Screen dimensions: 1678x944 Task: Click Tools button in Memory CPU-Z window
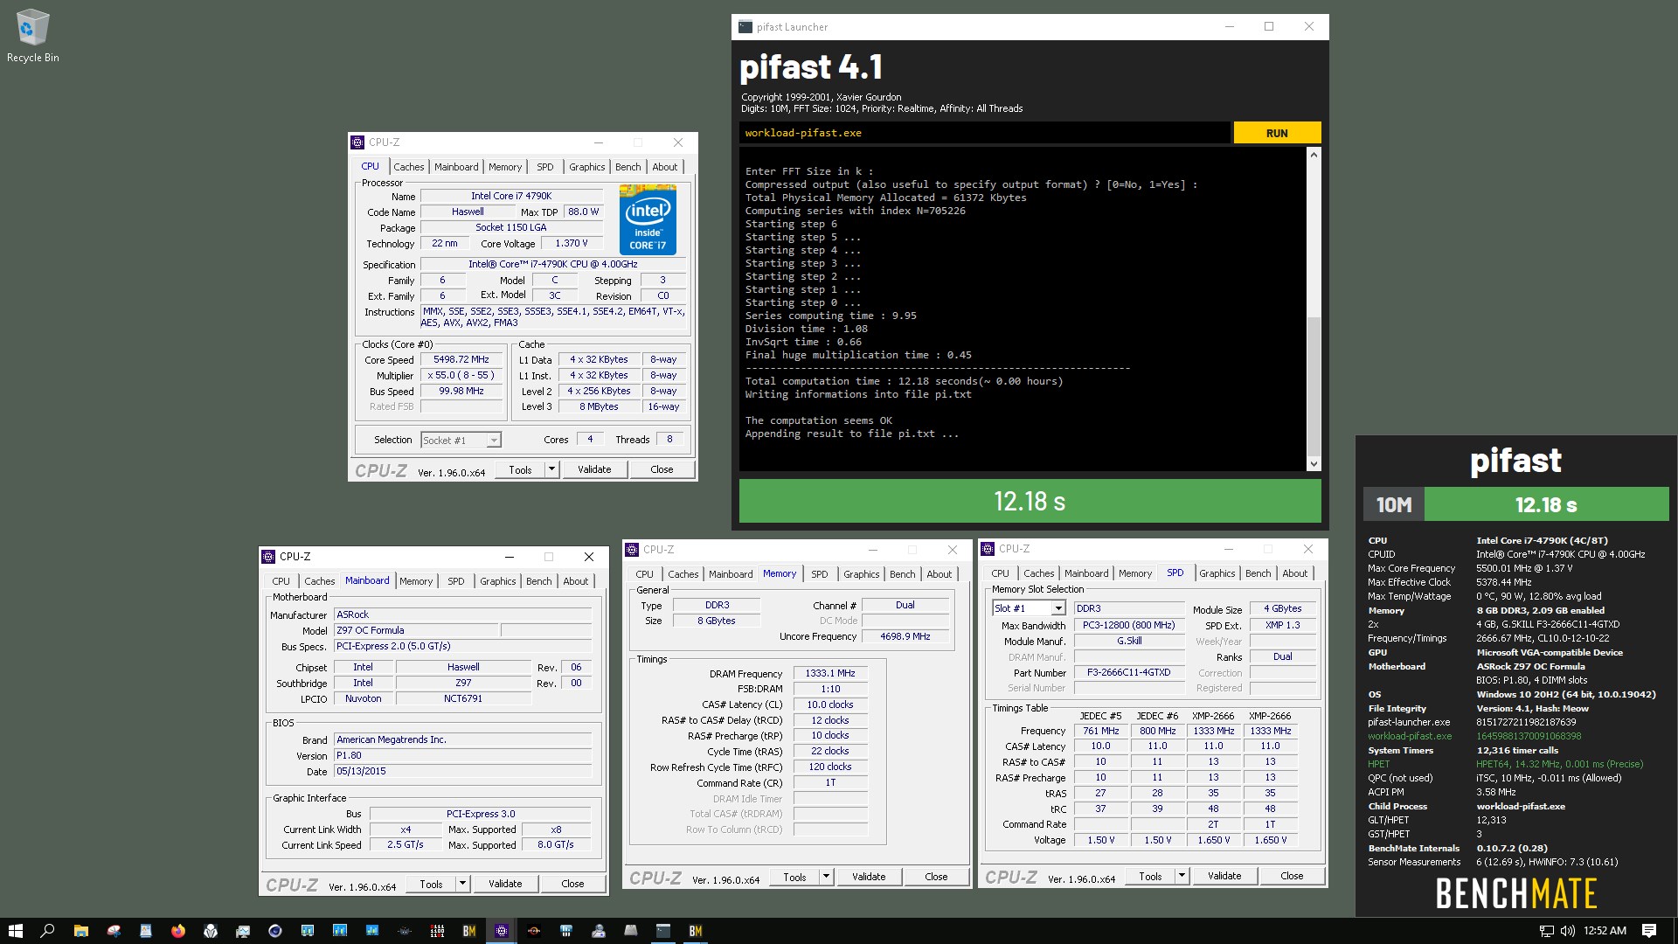(x=794, y=877)
